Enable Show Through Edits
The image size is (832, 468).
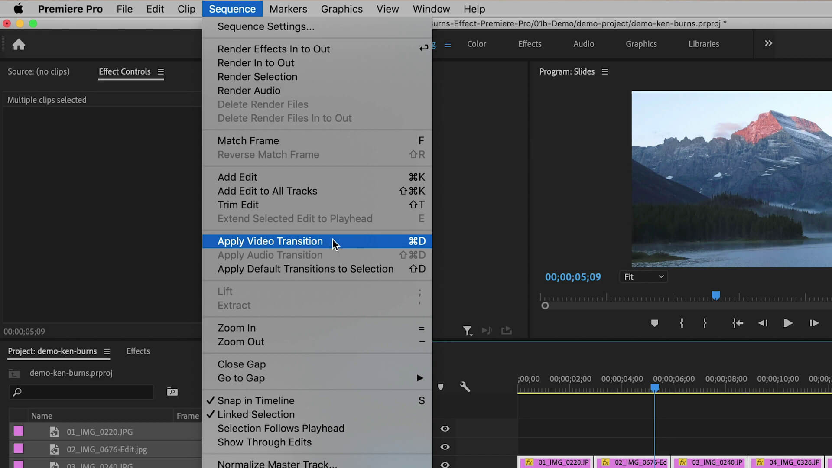pos(317,442)
